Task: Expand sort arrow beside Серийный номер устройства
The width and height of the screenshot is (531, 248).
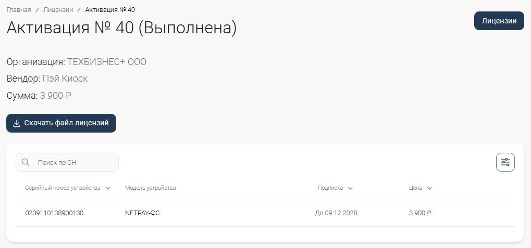Action: point(108,188)
